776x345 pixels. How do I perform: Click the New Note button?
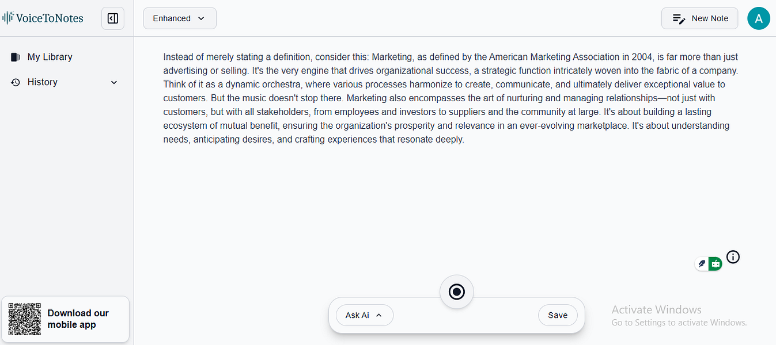699,18
